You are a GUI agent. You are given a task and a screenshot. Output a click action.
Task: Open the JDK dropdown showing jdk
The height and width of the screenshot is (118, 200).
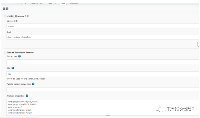click(x=103, y=74)
